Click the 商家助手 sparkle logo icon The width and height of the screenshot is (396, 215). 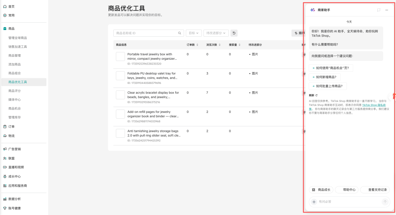pyautogui.click(x=313, y=10)
